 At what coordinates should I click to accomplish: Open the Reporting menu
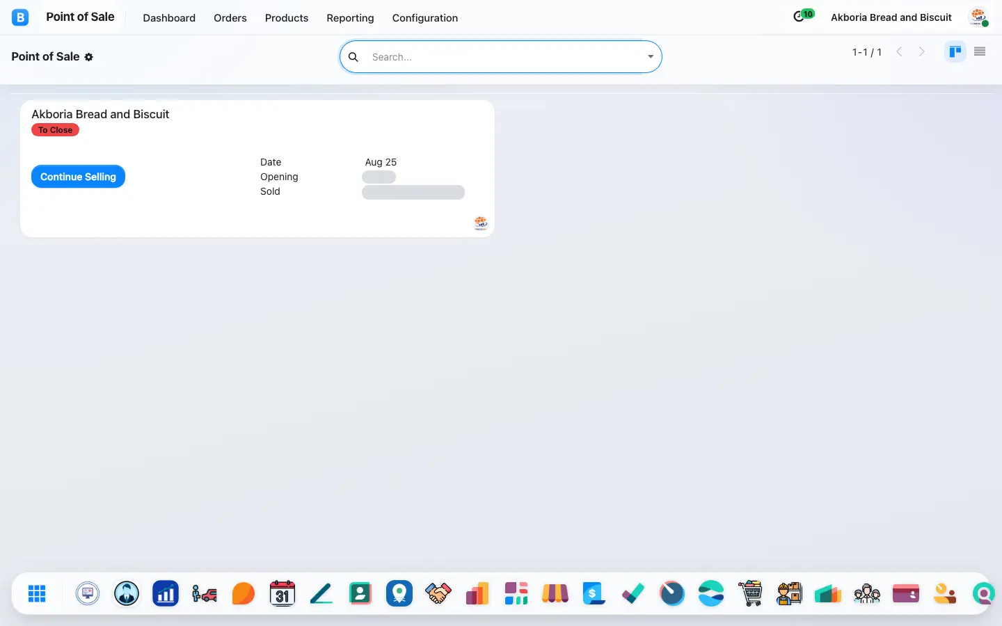click(x=350, y=18)
